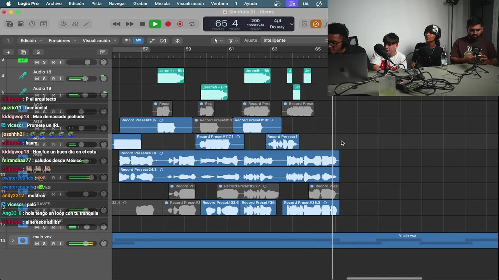The image size is (499, 280).
Task: Open the Mixer faders icon
Action: tap(75, 24)
